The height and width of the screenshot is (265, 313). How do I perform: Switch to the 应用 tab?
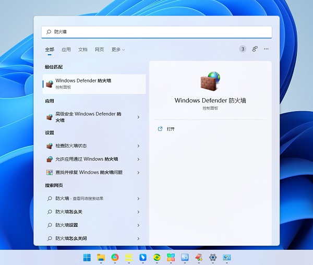click(x=66, y=50)
